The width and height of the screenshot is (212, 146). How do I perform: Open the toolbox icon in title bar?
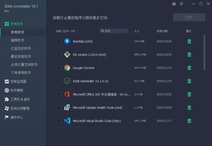click(174, 4)
